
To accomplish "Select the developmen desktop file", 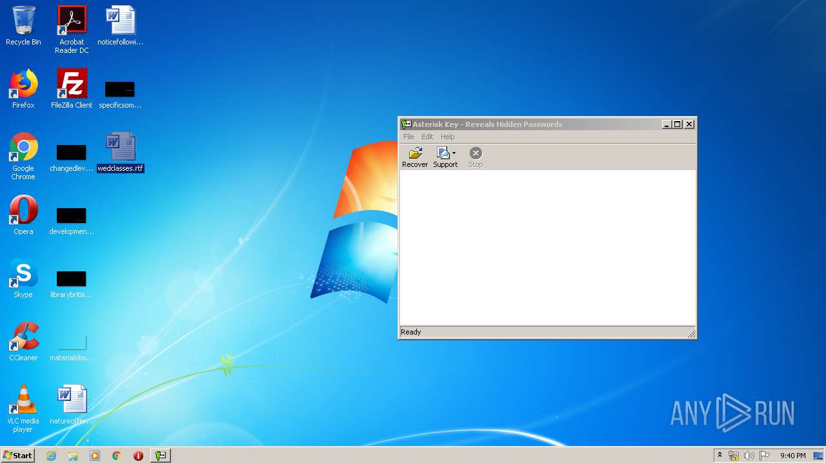I will [72, 221].
